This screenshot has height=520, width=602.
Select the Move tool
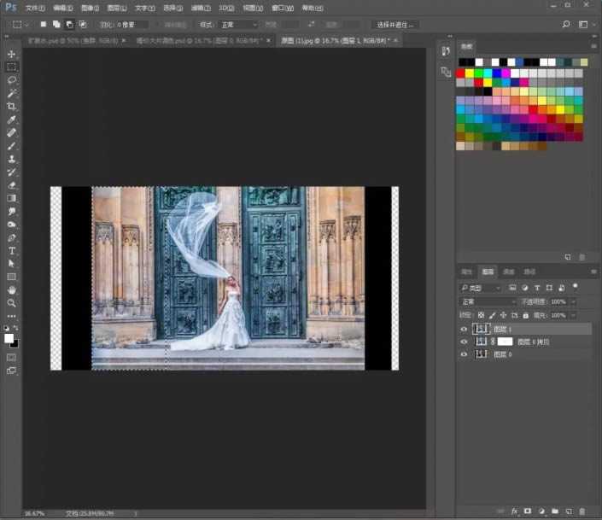pos(12,54)
